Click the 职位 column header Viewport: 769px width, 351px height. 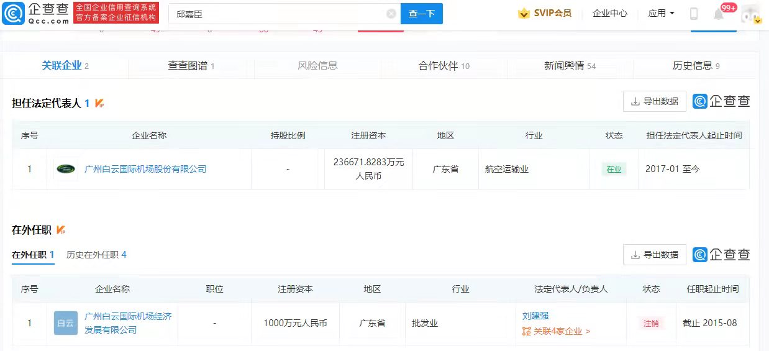[x=214, y=289]
